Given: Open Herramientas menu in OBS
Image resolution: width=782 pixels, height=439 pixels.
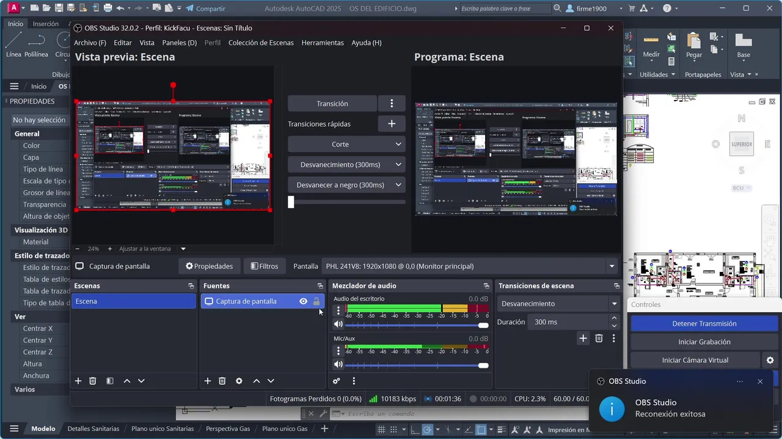Looking at the screenshot, I should [323, 43].
